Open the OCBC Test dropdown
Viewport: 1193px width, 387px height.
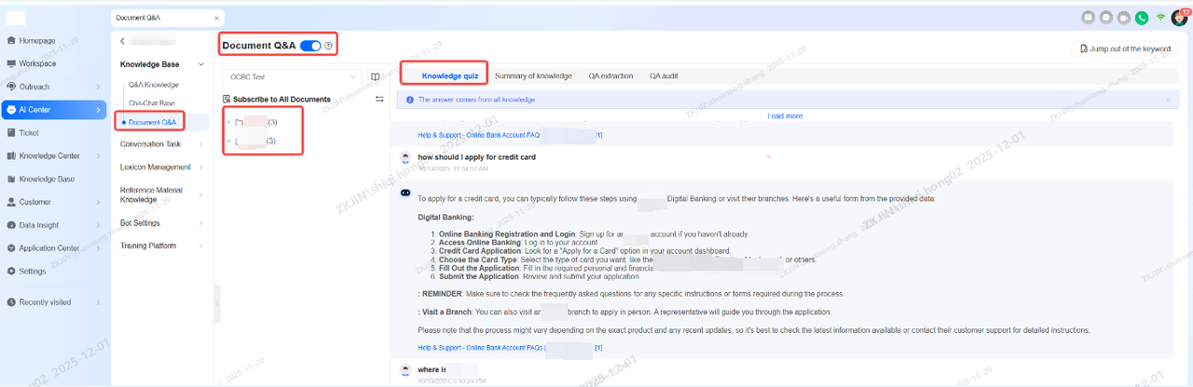click(x=291, y=76)
